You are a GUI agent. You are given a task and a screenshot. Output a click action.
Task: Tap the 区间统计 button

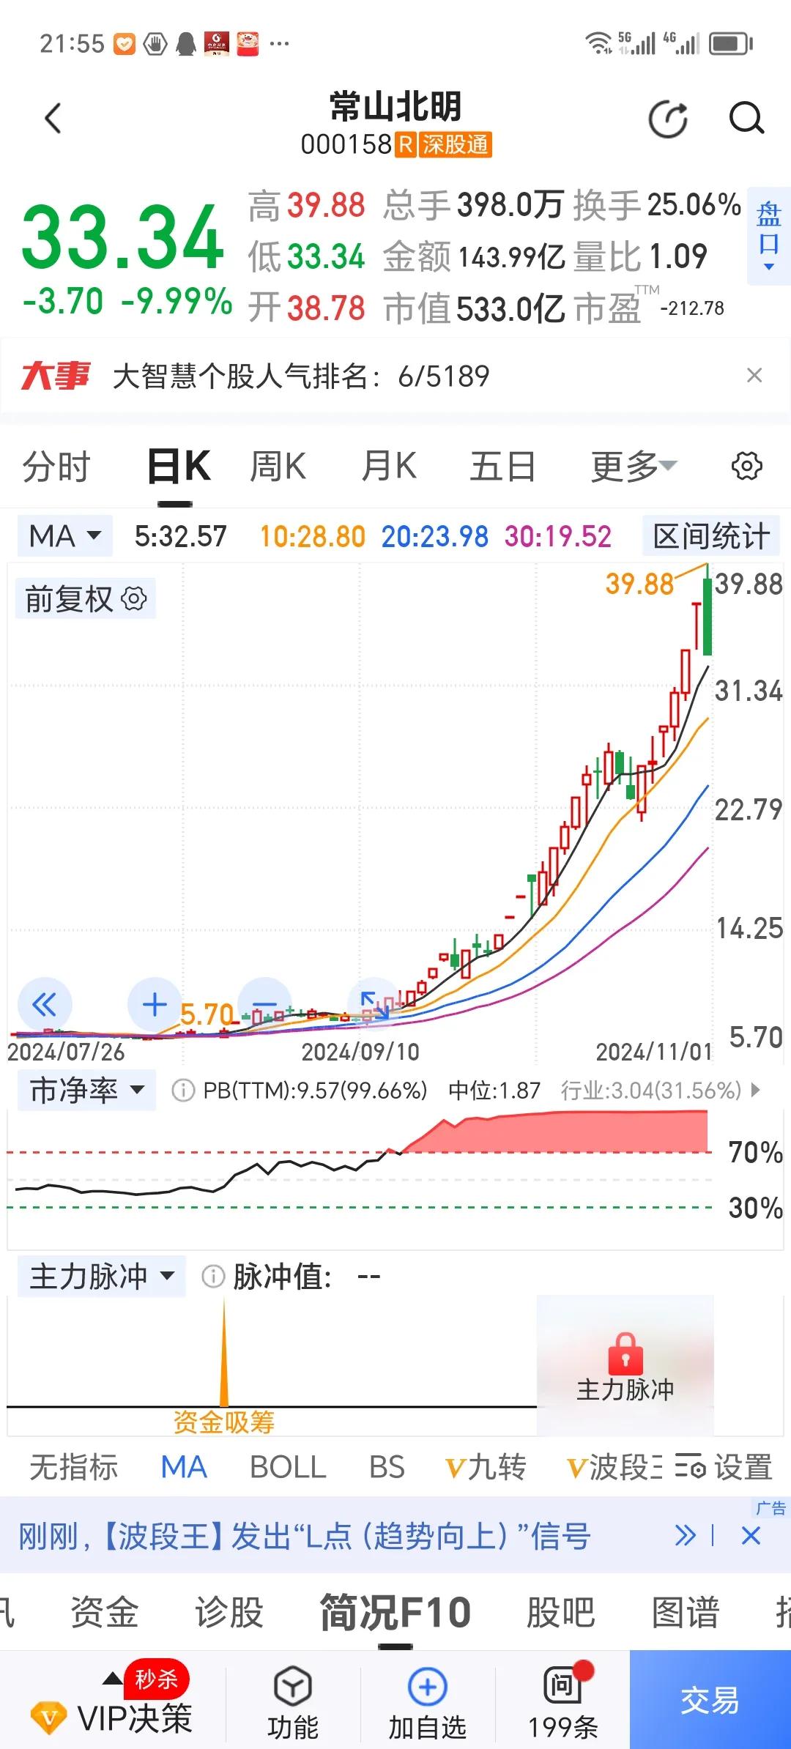(x=711, y=536)
